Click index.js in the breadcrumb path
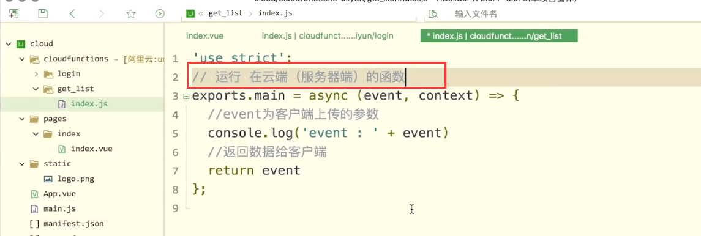The height and width of the screenshot is (236, 701). (276, 13)
